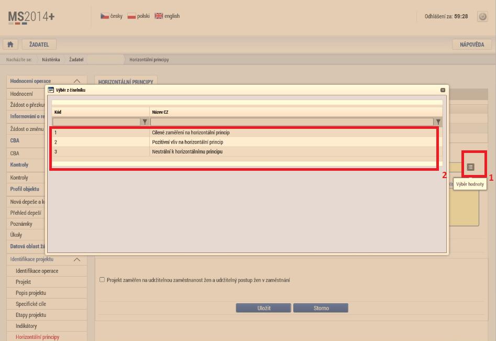Click the Profil objektu sidebar heading
Viewport: 496px width, 341px height.
pyautogui.click(x=25, y=189)
